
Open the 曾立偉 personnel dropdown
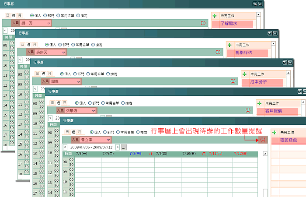coord(108,139)
